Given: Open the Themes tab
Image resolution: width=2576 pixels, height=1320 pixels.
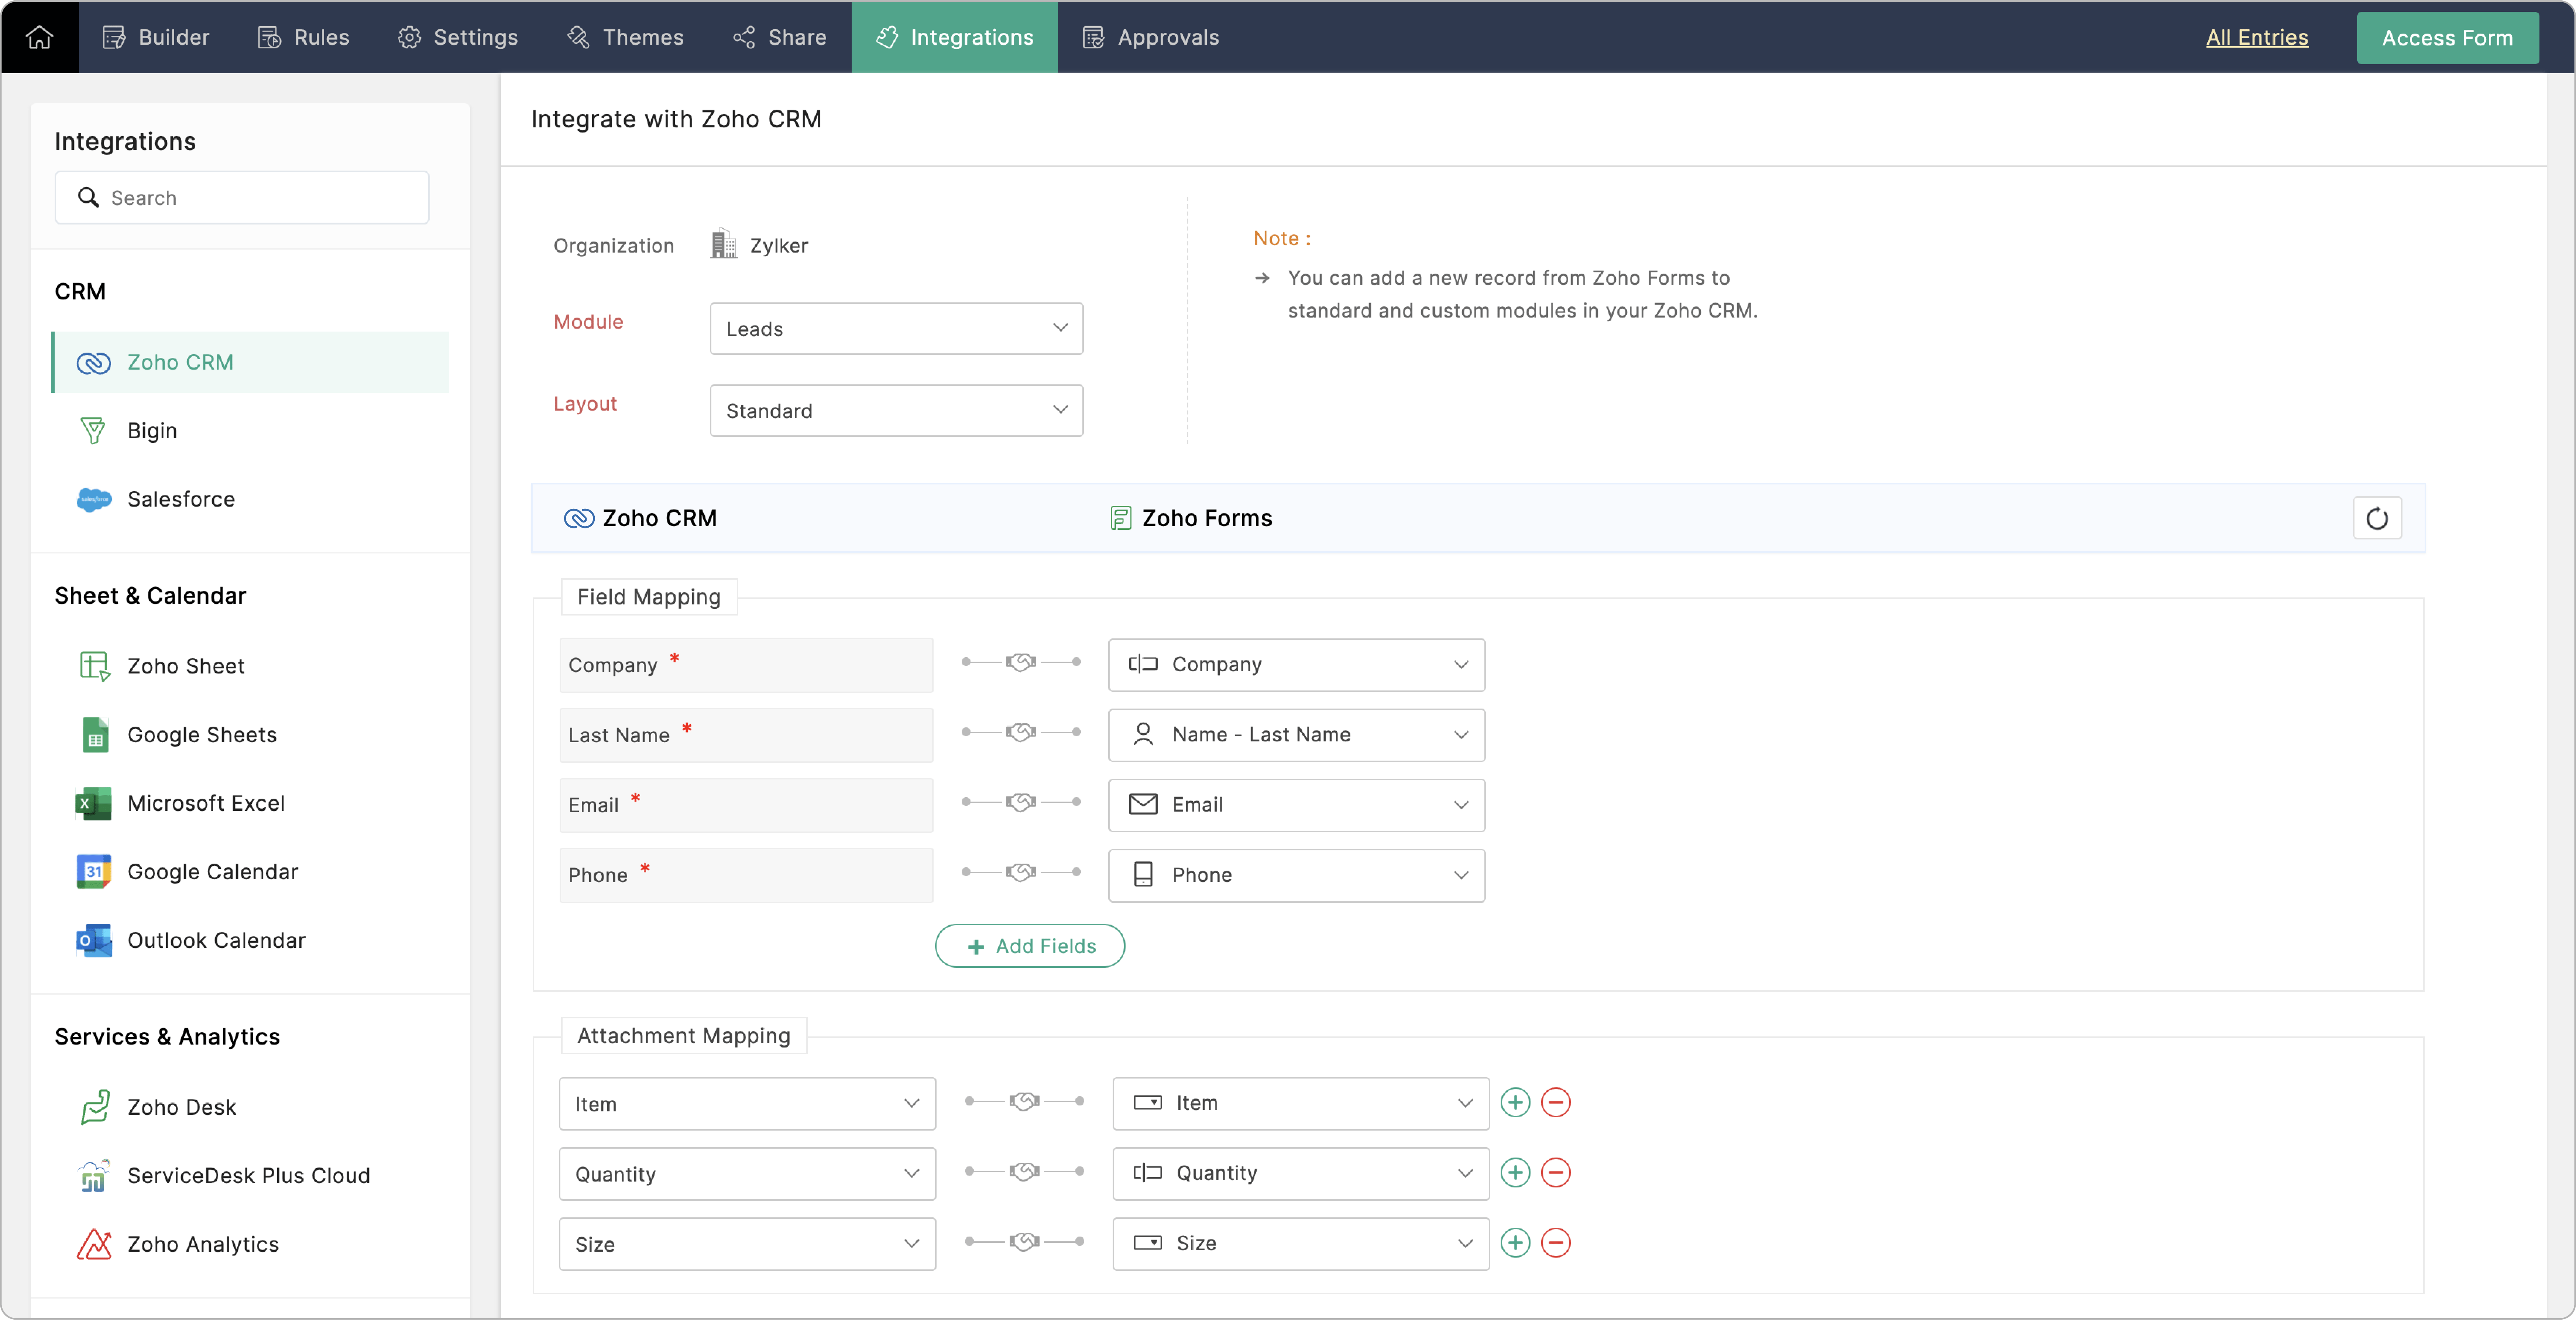Looking at the screenshot, I should (625, 37).
